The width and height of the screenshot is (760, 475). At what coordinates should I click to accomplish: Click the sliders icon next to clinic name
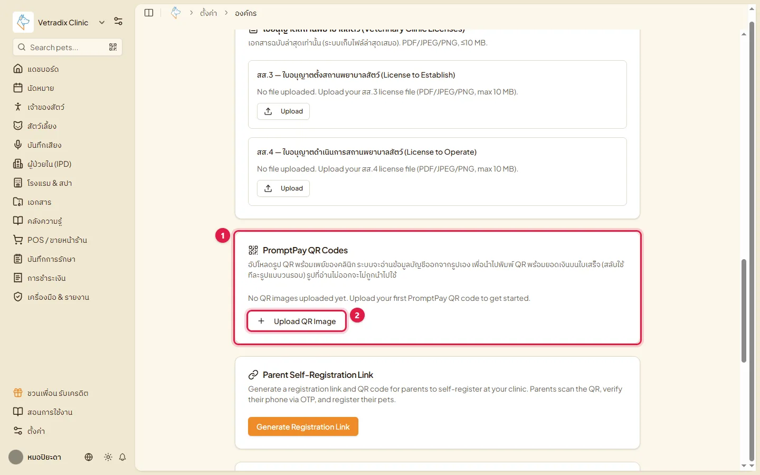click(x=118, y=22)
